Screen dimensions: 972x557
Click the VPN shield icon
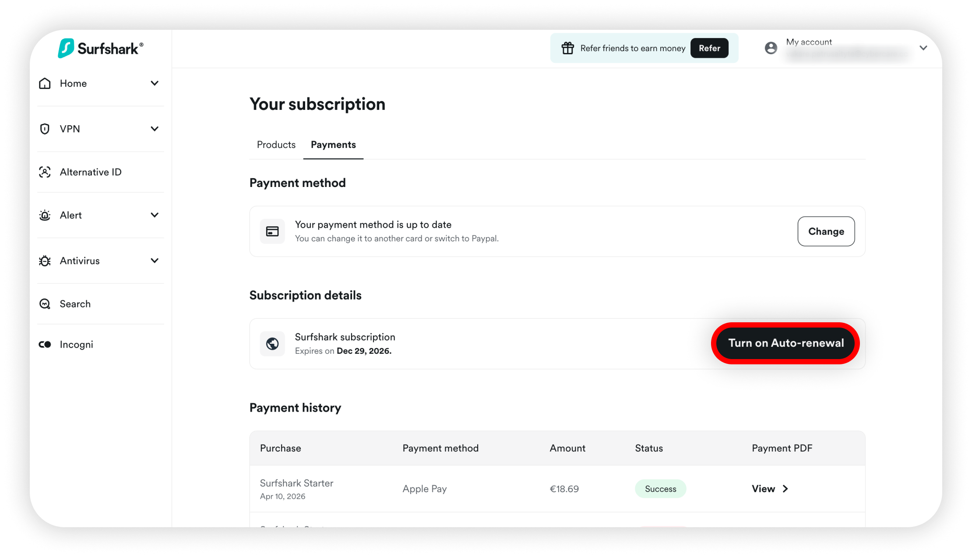pos(45,129)
